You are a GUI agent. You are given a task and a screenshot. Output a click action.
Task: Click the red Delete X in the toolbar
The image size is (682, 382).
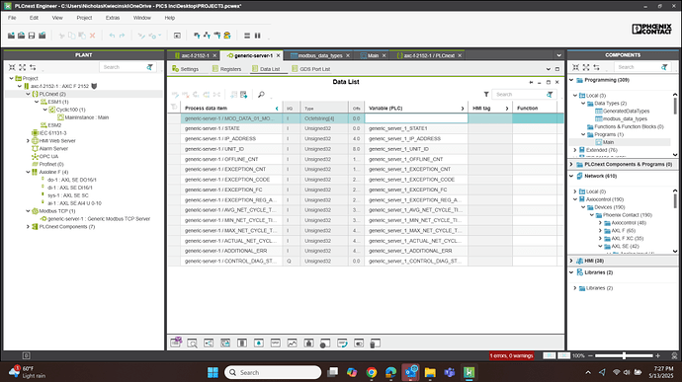[x=92, y=36]
